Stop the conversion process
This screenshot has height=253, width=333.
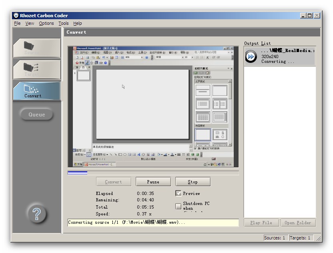coord(193,182)
